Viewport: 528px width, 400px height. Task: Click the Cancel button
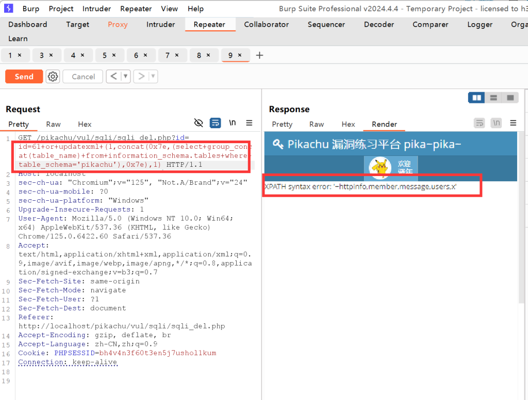pos(83,77)
